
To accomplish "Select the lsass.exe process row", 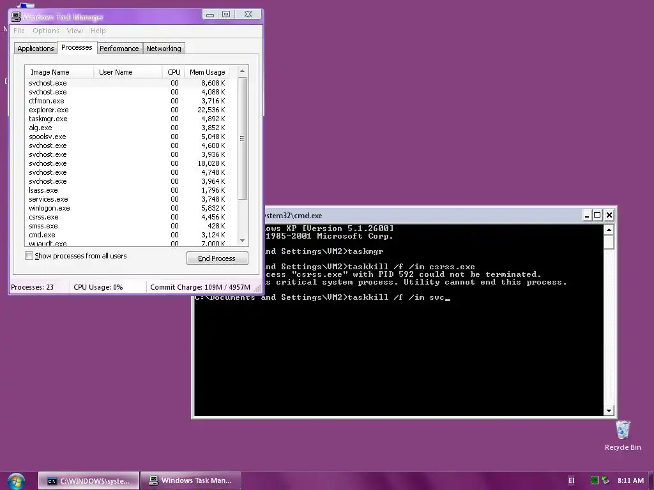I will pos(127,190).
